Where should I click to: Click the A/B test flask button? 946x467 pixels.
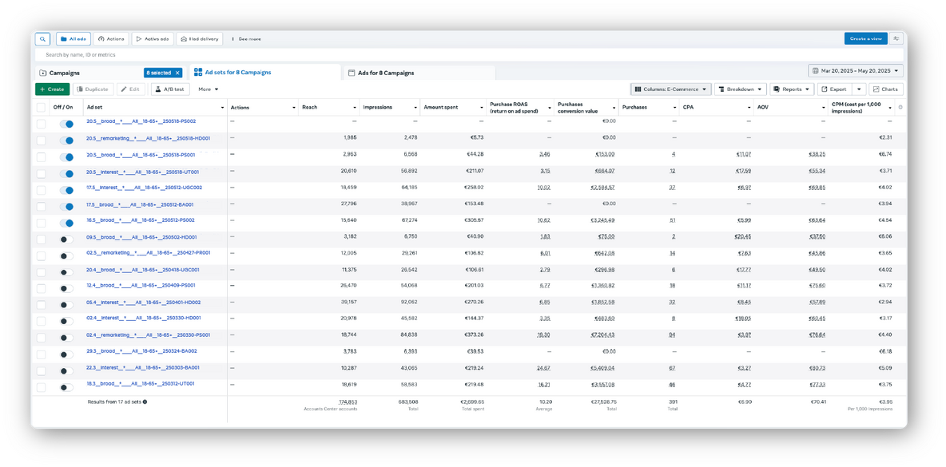pyautogui.click(x=169, y=89)
